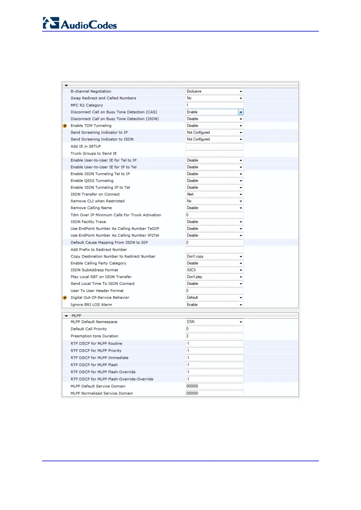Click the User To User Header Format field
Screen dimensions: 361x510
click(214, 291)
